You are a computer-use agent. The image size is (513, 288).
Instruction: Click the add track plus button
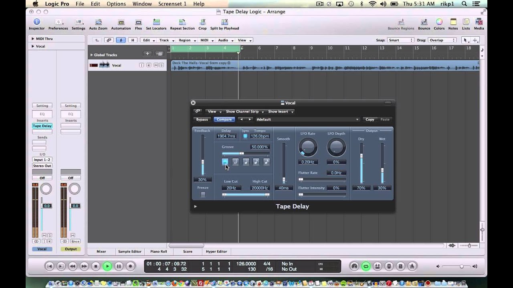point(147,54)
